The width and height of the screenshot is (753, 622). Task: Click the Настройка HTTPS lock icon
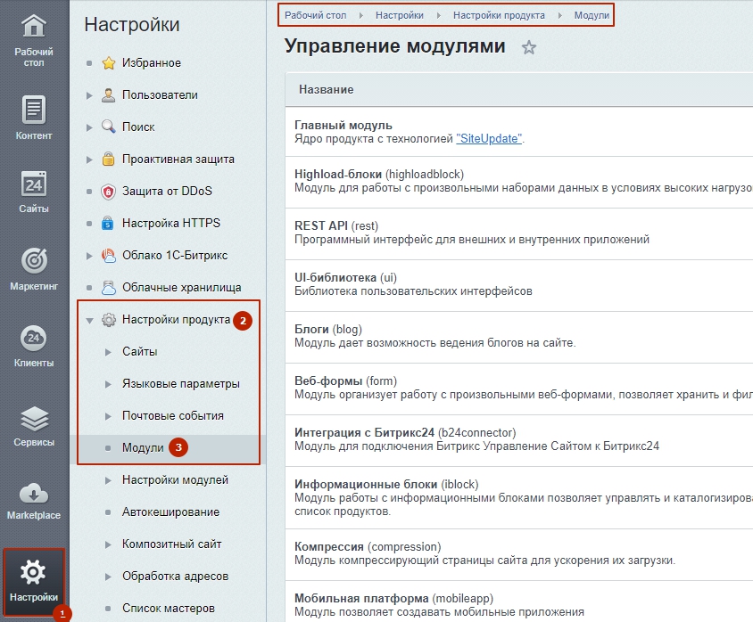tap(108, 223)
